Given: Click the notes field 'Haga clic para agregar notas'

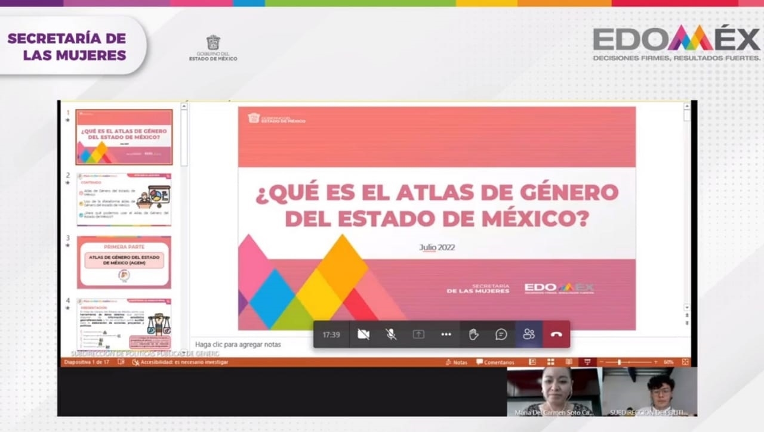Looking at the screenshot, I should click(238, 344).
